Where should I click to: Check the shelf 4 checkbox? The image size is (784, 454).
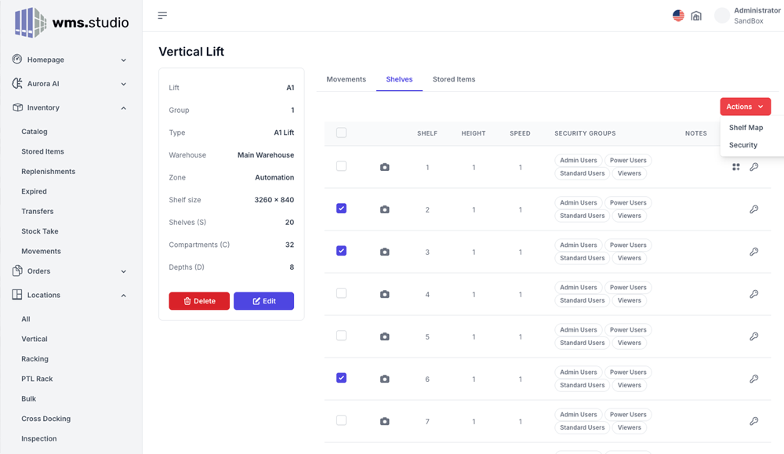[341, 293]
